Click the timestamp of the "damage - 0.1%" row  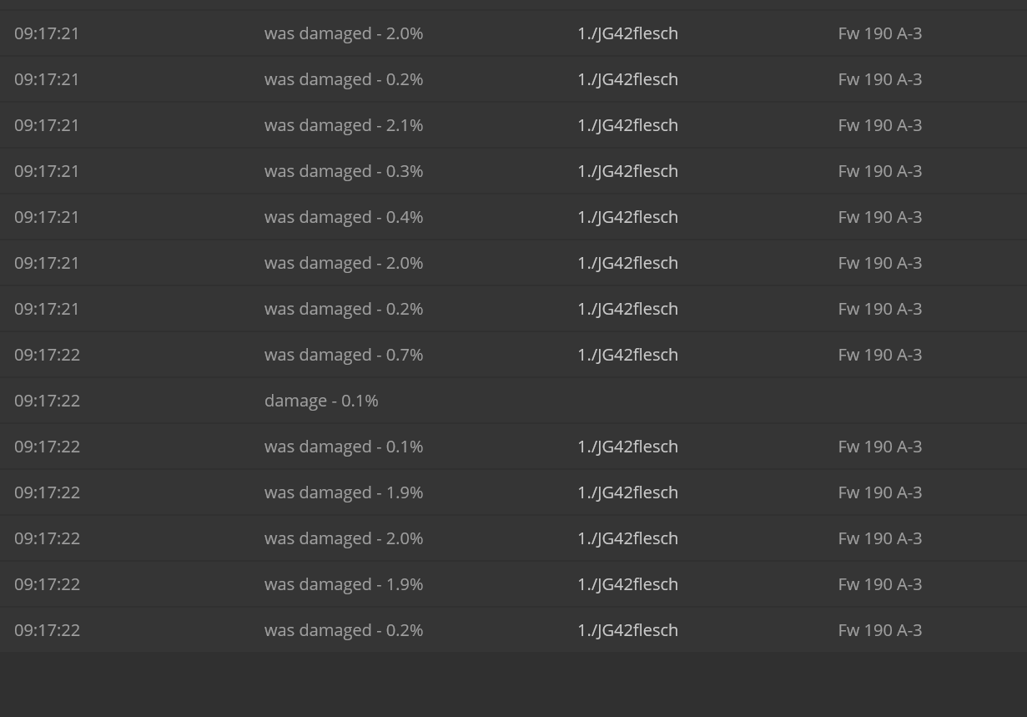(x=47, y=401)
